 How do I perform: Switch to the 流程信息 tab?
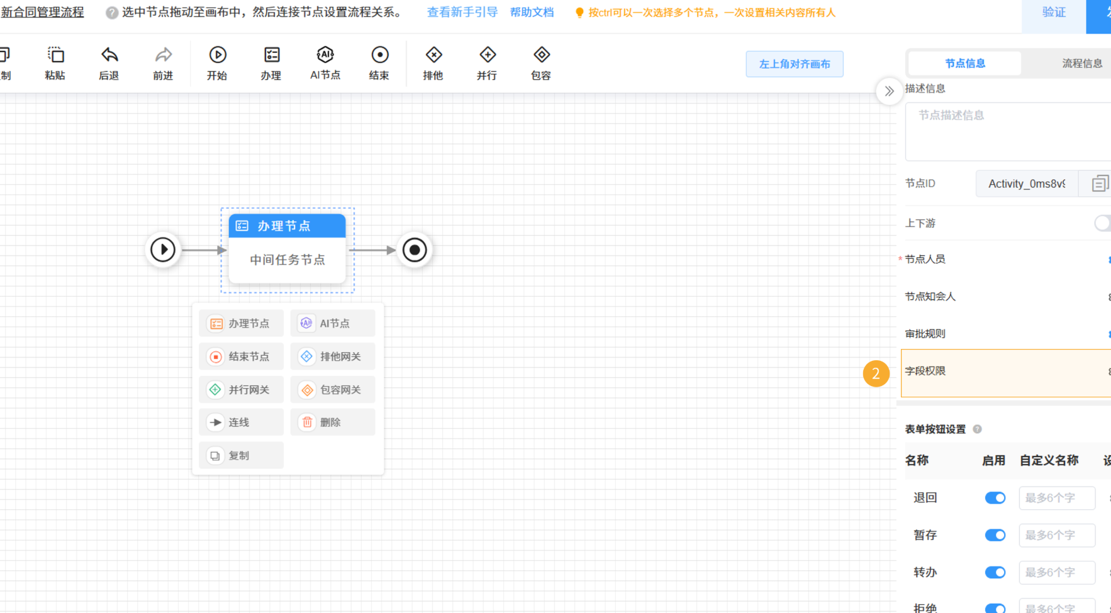coord(1082,64)
